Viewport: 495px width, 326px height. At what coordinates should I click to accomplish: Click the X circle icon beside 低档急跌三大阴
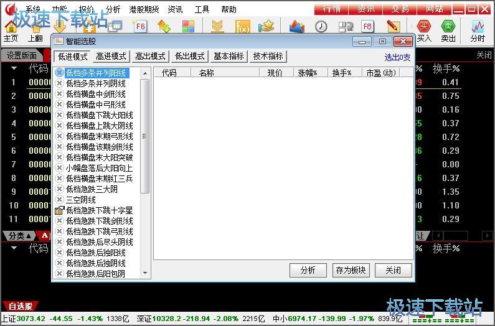coord(59,189)
